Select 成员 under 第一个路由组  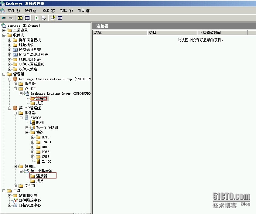pyautogui.click(x=40, y=181)
